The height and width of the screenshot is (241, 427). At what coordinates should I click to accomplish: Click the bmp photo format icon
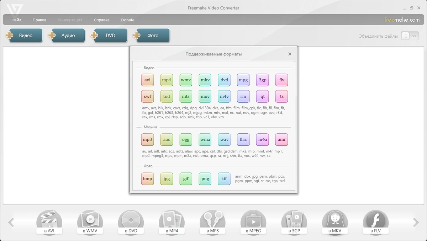point(147,179)
